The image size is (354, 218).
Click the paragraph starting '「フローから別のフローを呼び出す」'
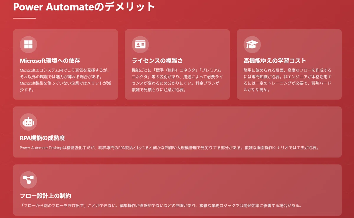(160, 206)
